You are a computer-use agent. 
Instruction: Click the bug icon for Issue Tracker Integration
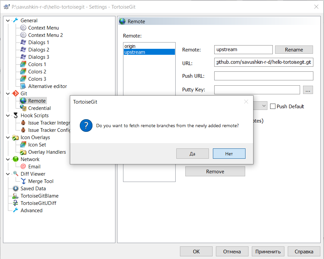[23, 123]
